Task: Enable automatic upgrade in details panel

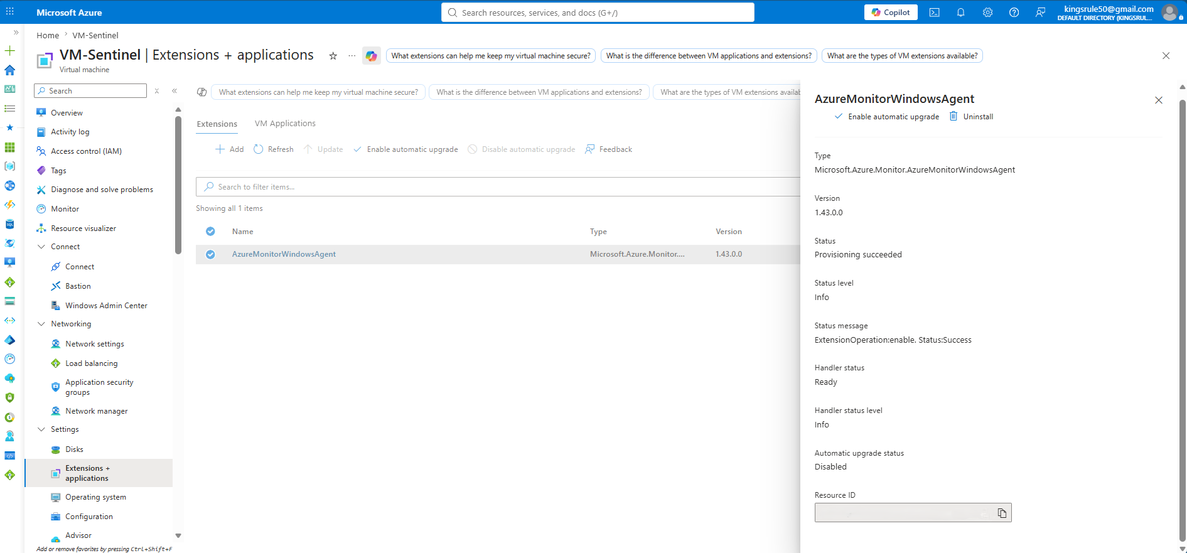Action: coord(886,117)
